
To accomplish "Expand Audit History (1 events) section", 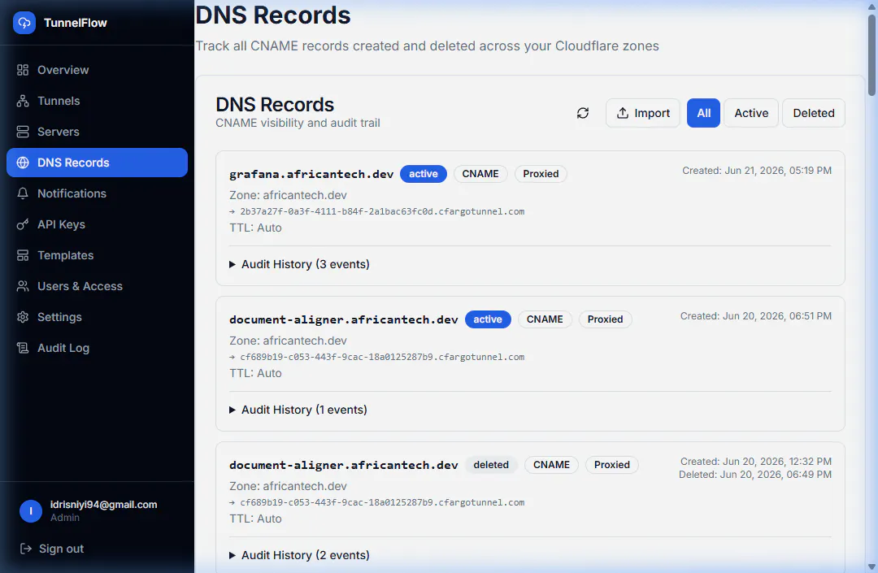I will pos(298,410).
